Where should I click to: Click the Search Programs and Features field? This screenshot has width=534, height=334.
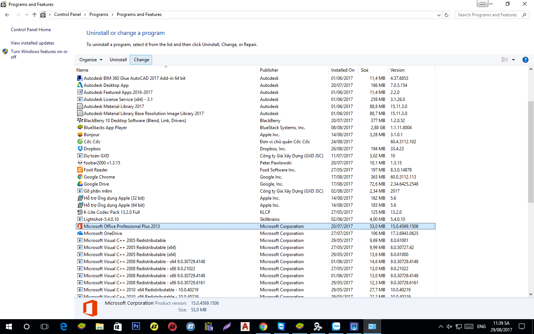click(x=487, y=15)
